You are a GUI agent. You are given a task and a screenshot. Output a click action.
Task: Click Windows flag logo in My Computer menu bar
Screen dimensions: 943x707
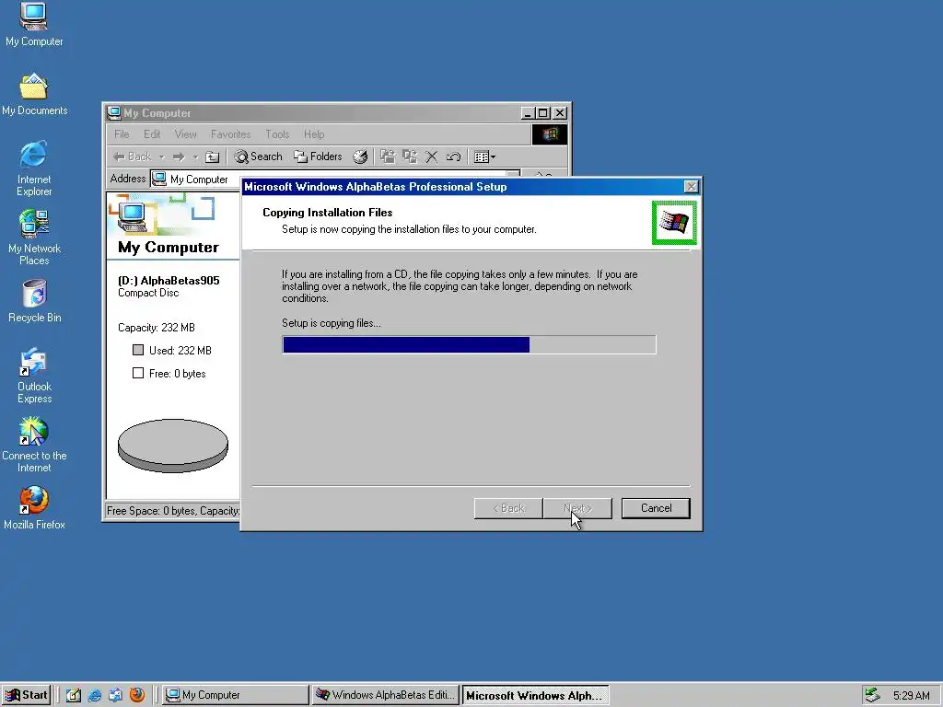[549, 134]
